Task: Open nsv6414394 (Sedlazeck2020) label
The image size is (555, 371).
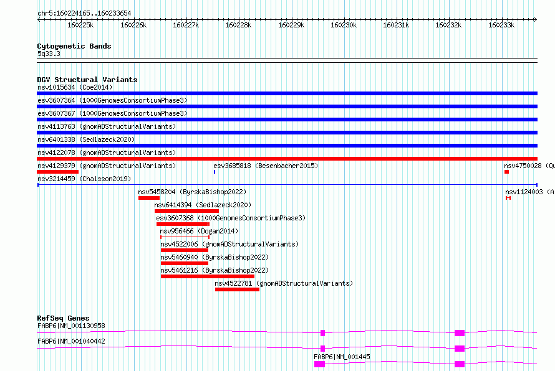Action: pos(203,205)
